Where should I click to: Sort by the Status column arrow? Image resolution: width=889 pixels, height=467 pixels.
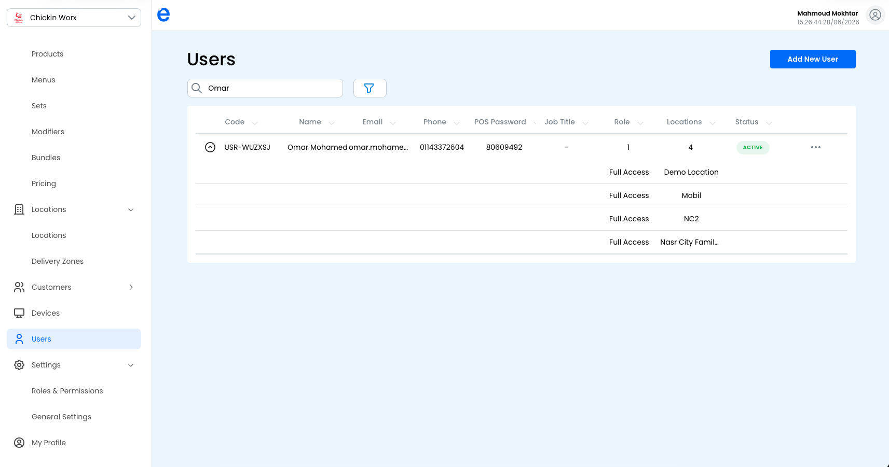tap(769, 123)
